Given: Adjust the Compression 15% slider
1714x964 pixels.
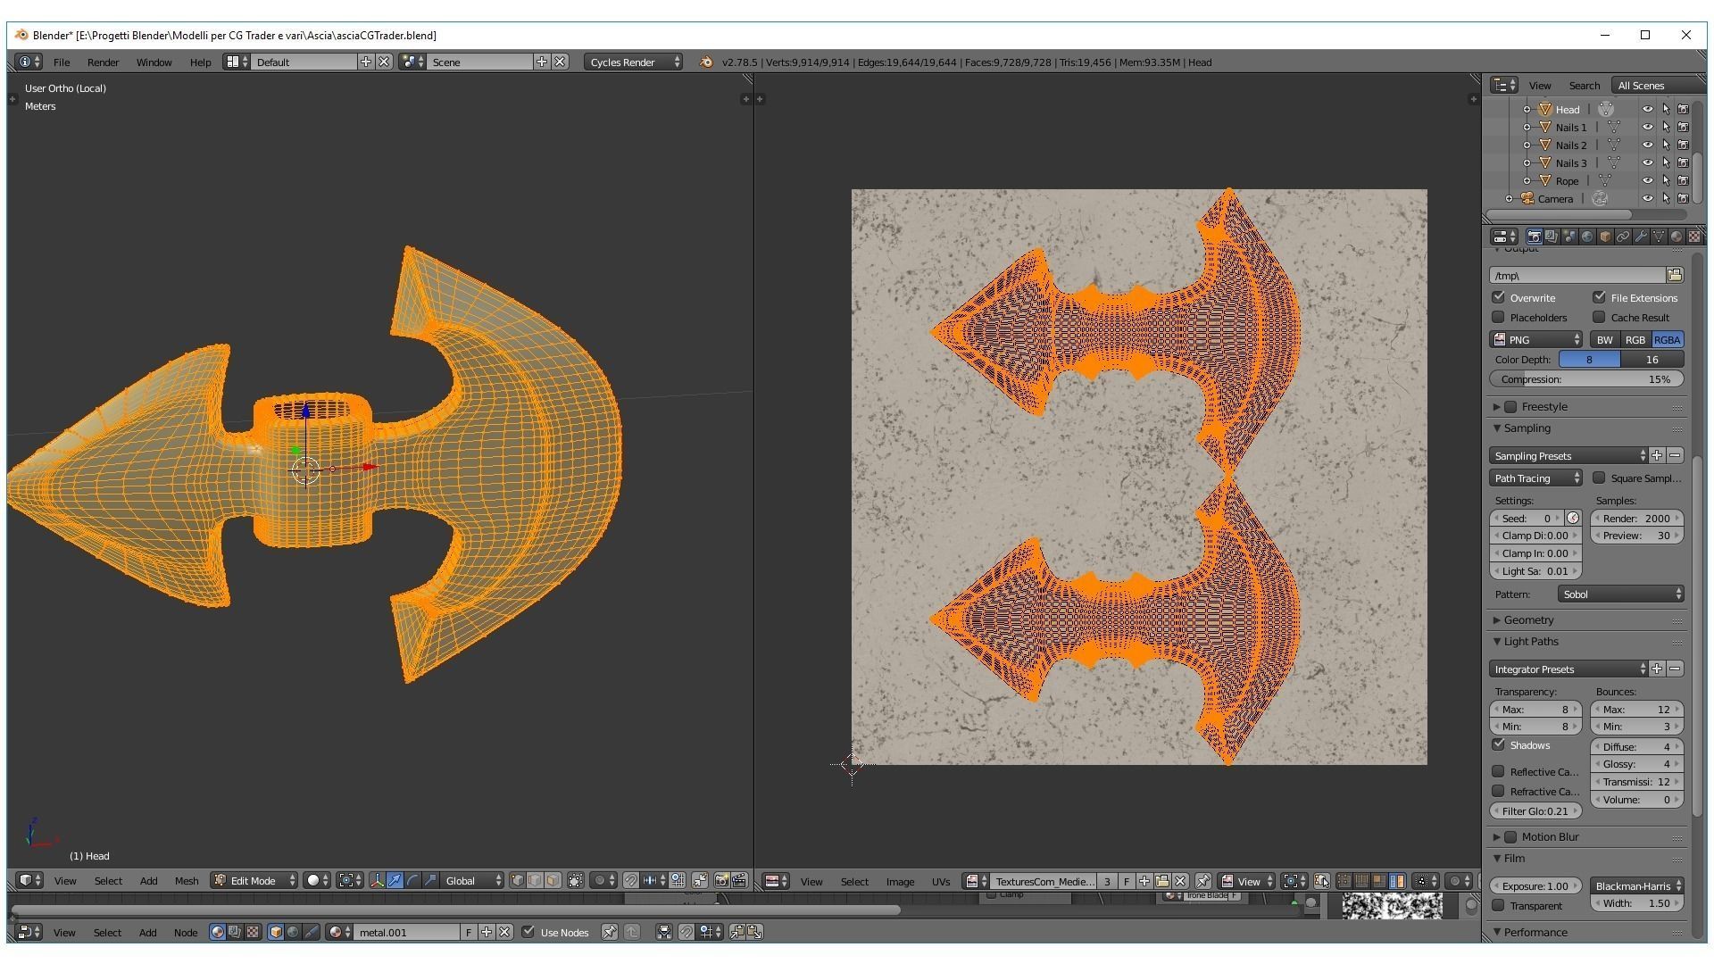Looking at the screenshot, I should click(1586, 378).
